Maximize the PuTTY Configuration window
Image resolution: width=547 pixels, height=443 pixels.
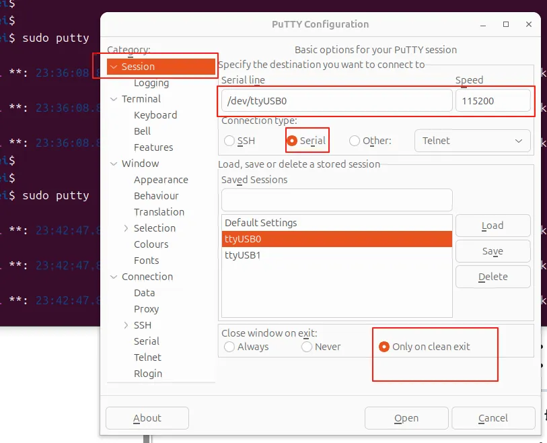(x=506, y=24)
